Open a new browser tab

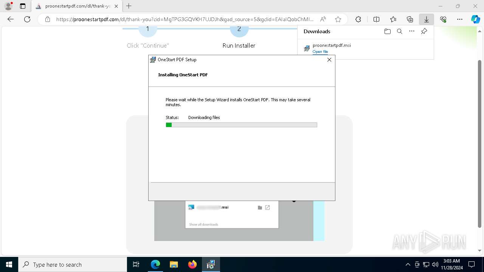click(129, 6)
